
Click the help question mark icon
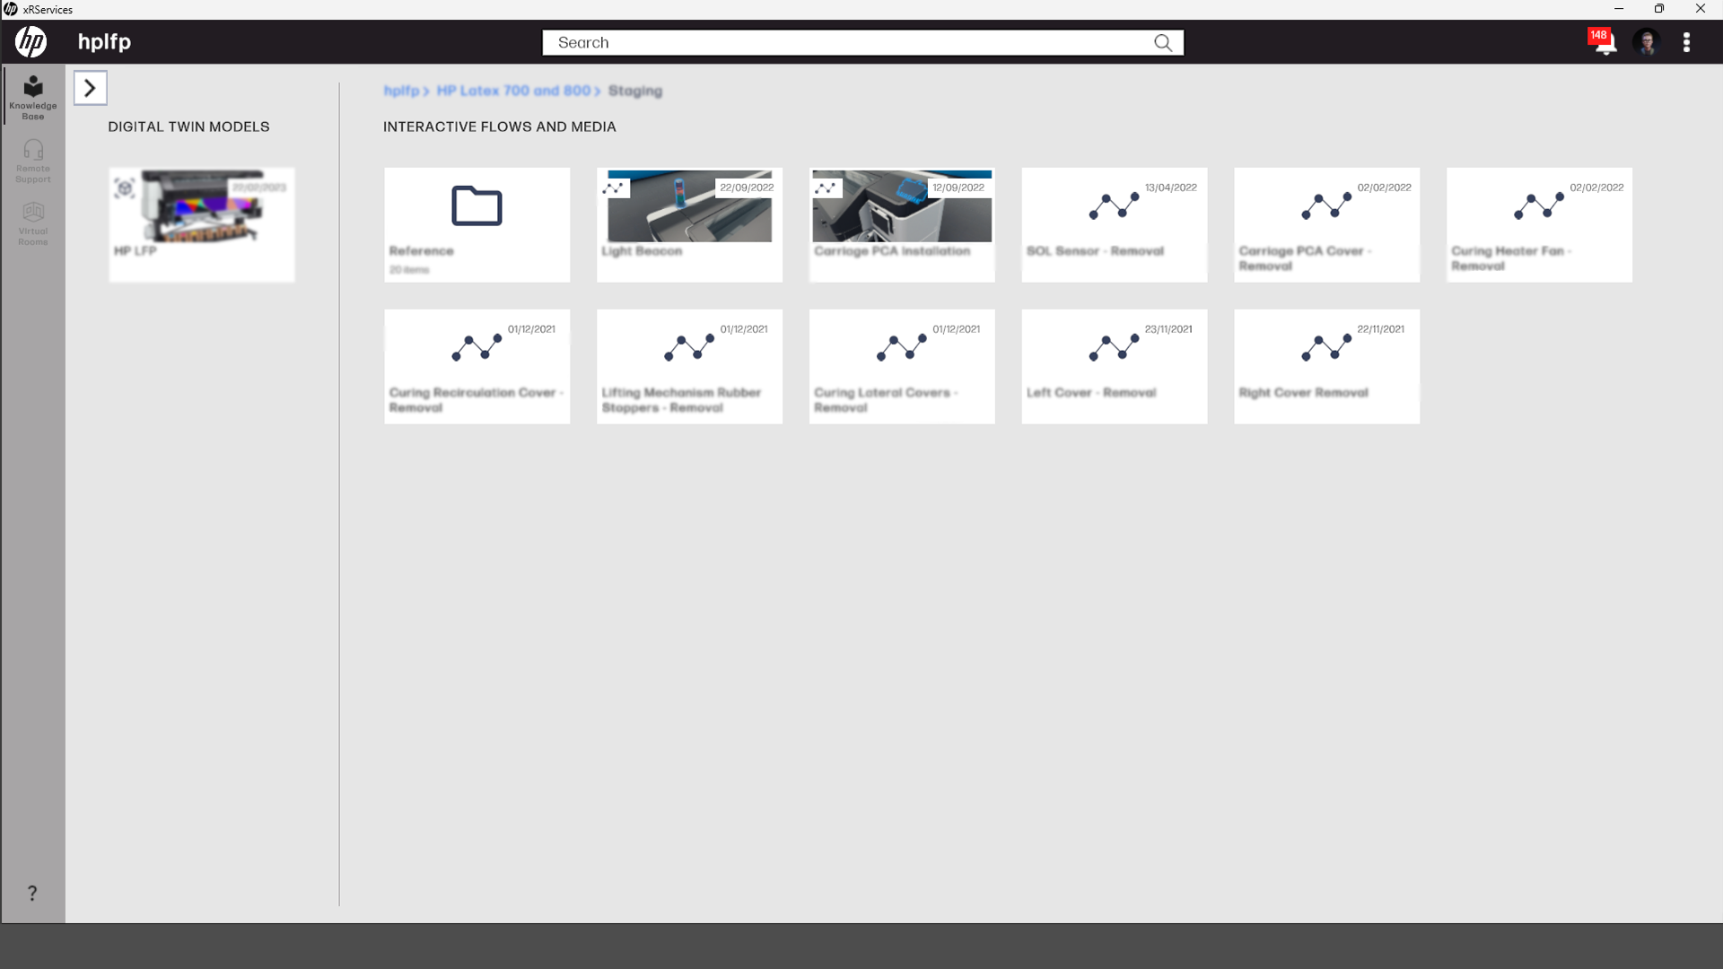[x=31, y=893]
